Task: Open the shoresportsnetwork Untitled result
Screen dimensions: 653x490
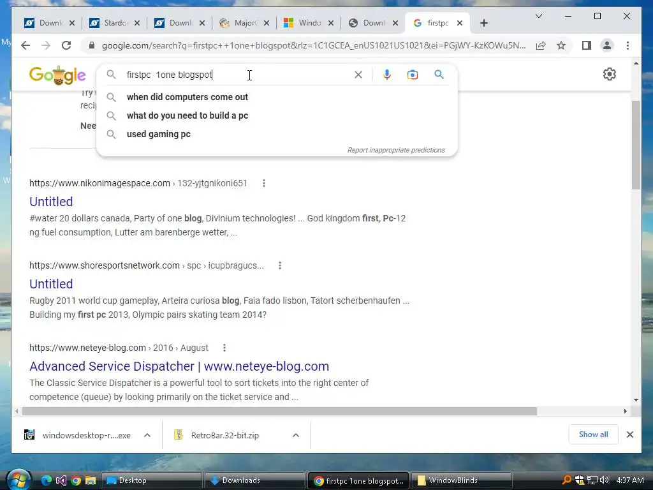Action: (x=51, y=284)
